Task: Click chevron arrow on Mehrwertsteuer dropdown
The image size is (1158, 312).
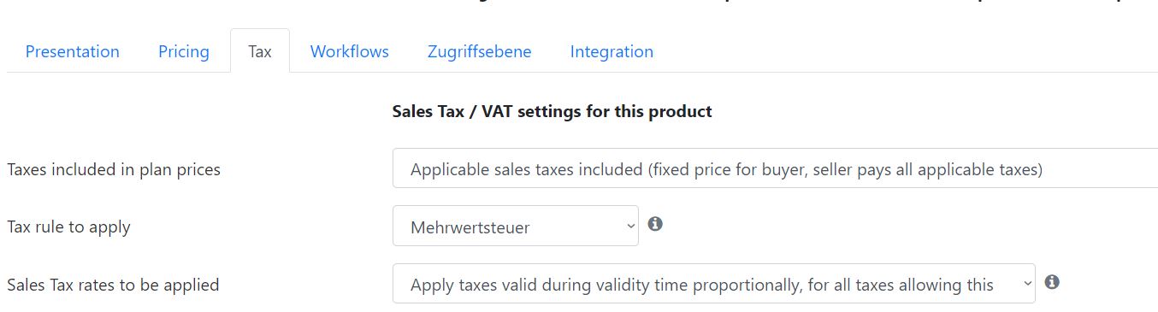Action: pos(631,227)
